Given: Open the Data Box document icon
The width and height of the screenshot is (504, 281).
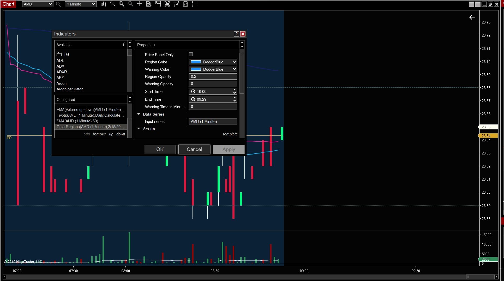Looking at the screenshot, I should (149, 4).
